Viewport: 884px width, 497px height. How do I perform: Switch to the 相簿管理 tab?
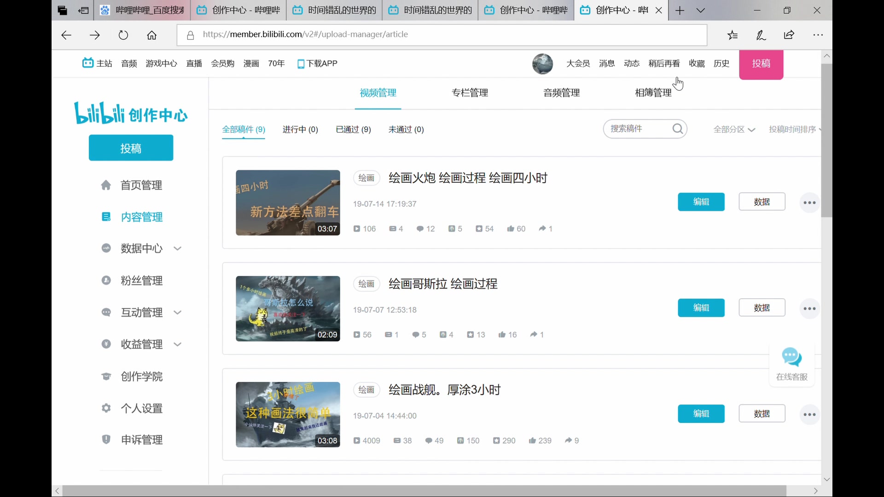[x=653, y=92]
